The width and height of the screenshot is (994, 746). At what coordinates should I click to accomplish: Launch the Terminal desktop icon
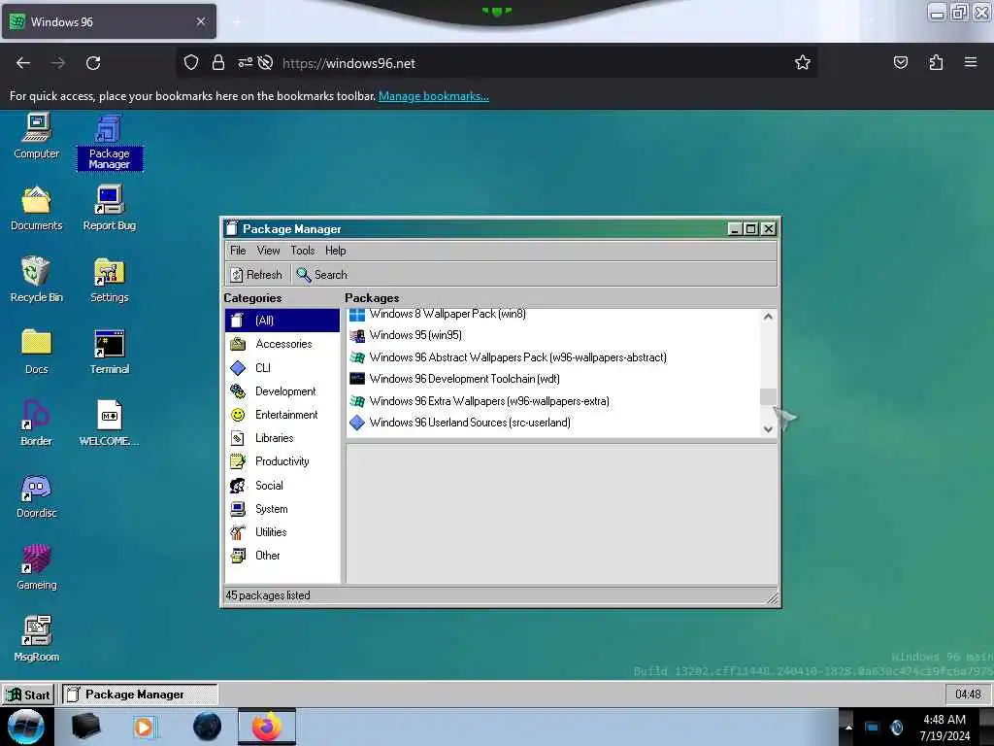(x=109, y=352)
